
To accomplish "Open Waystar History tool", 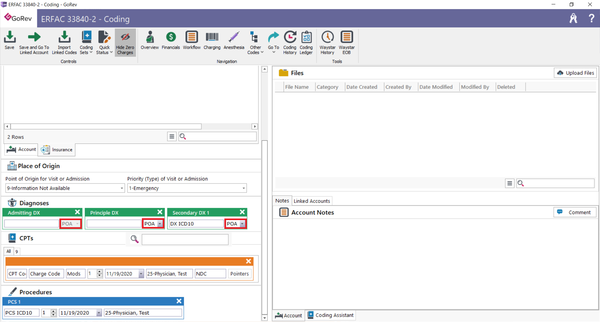I will (327, 43).
